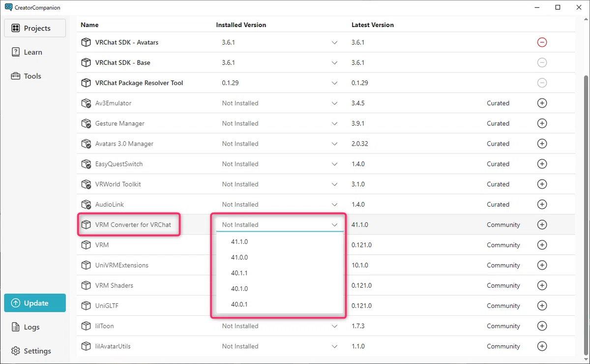Select the VRM Converter for VRChat row name
This screenshot has width=590, height=364.
[133, 225]
